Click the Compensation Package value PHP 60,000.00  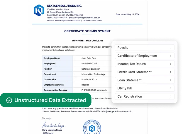tap(94, 90)
